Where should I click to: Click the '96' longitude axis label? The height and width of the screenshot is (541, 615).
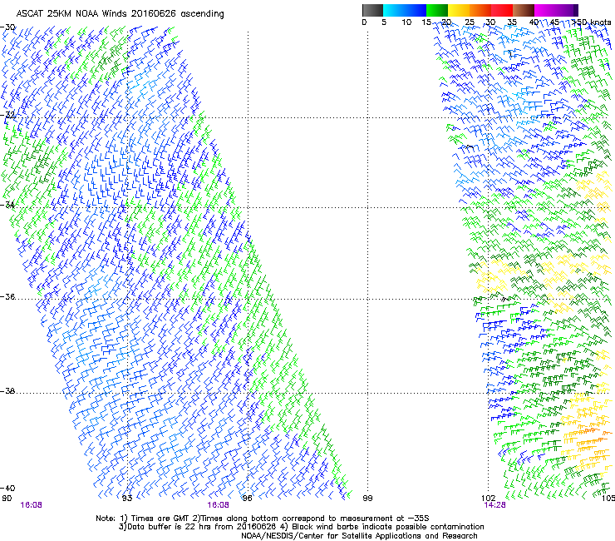(247, 499)
